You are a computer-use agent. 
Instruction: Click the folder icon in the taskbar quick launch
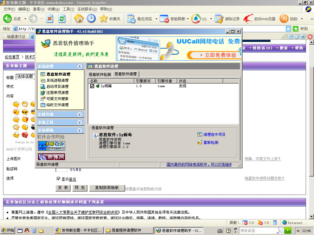tap(41, 231)
